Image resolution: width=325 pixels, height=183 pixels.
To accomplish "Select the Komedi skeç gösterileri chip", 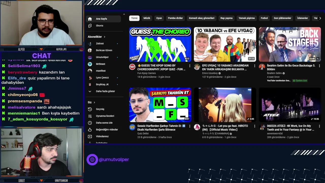I will (x=202, y=18).
